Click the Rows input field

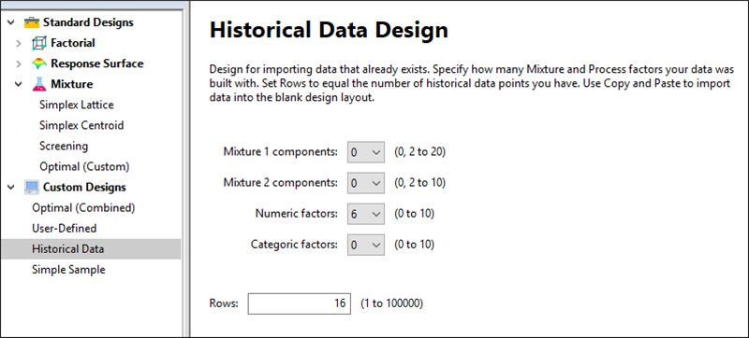click(299, 303)
